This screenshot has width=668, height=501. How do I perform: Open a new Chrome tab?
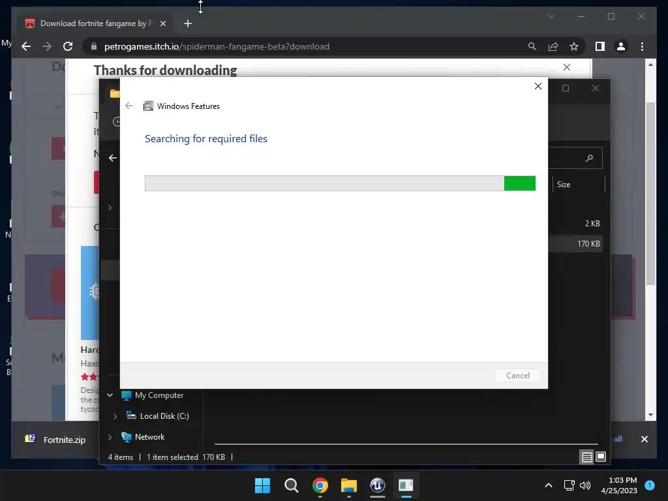click(x=188, y=23)
